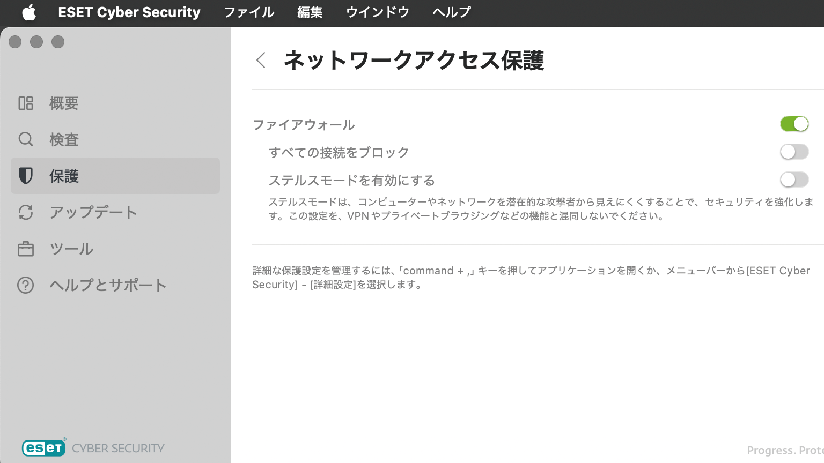The image size is (824, 463).
Task: Open the ファイル menu
Action: click(249, 12)
